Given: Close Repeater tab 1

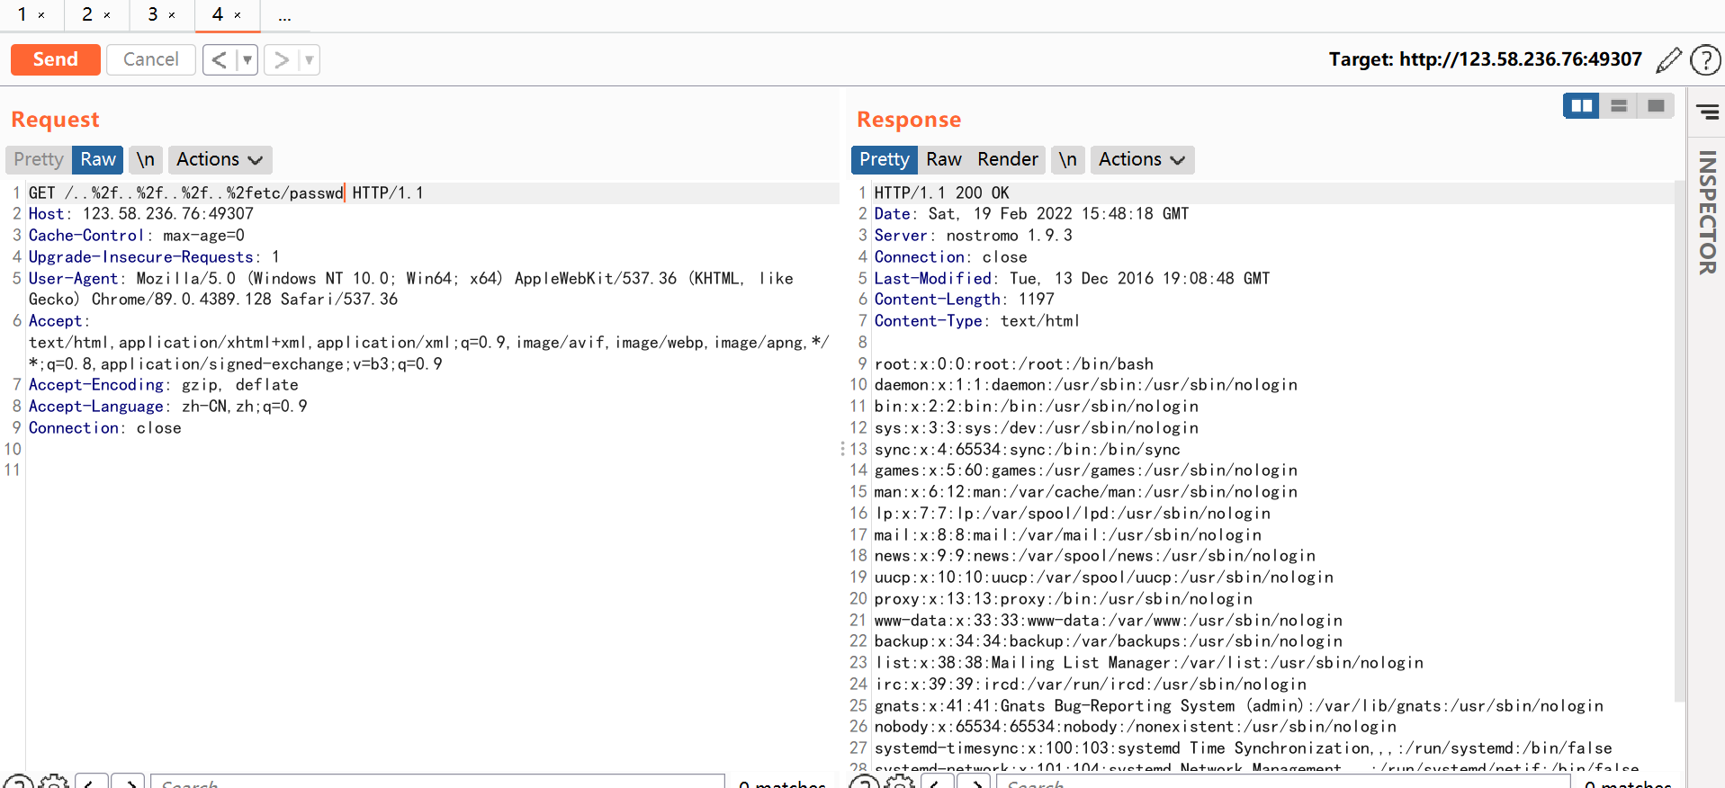Looking at the screenshot, I should (41, 15).
